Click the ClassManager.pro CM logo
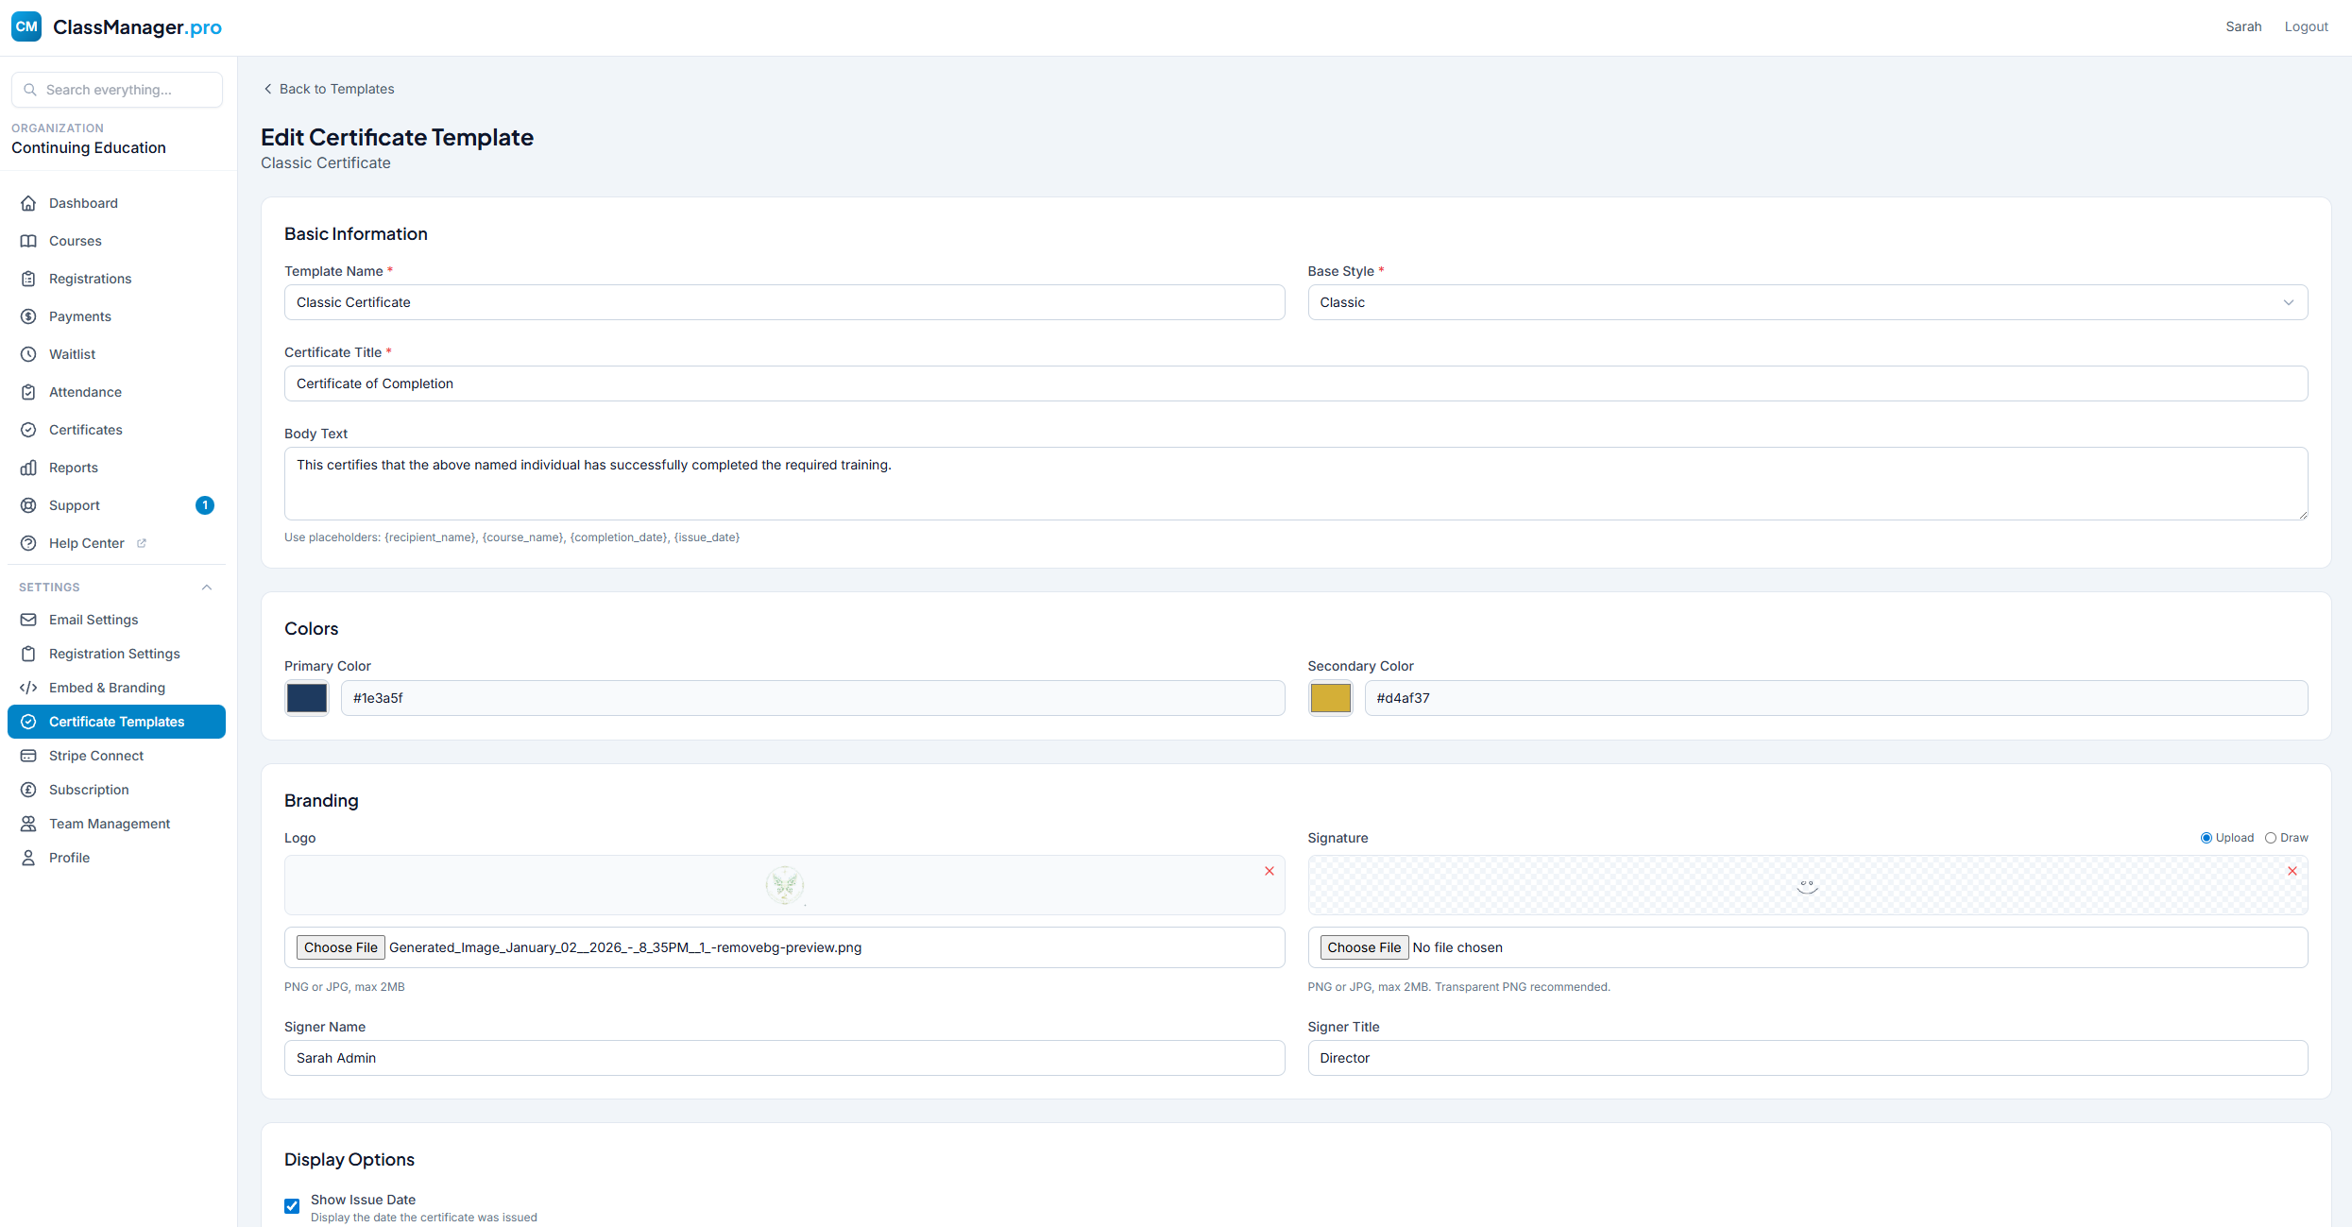 click(x=26, y=26)
